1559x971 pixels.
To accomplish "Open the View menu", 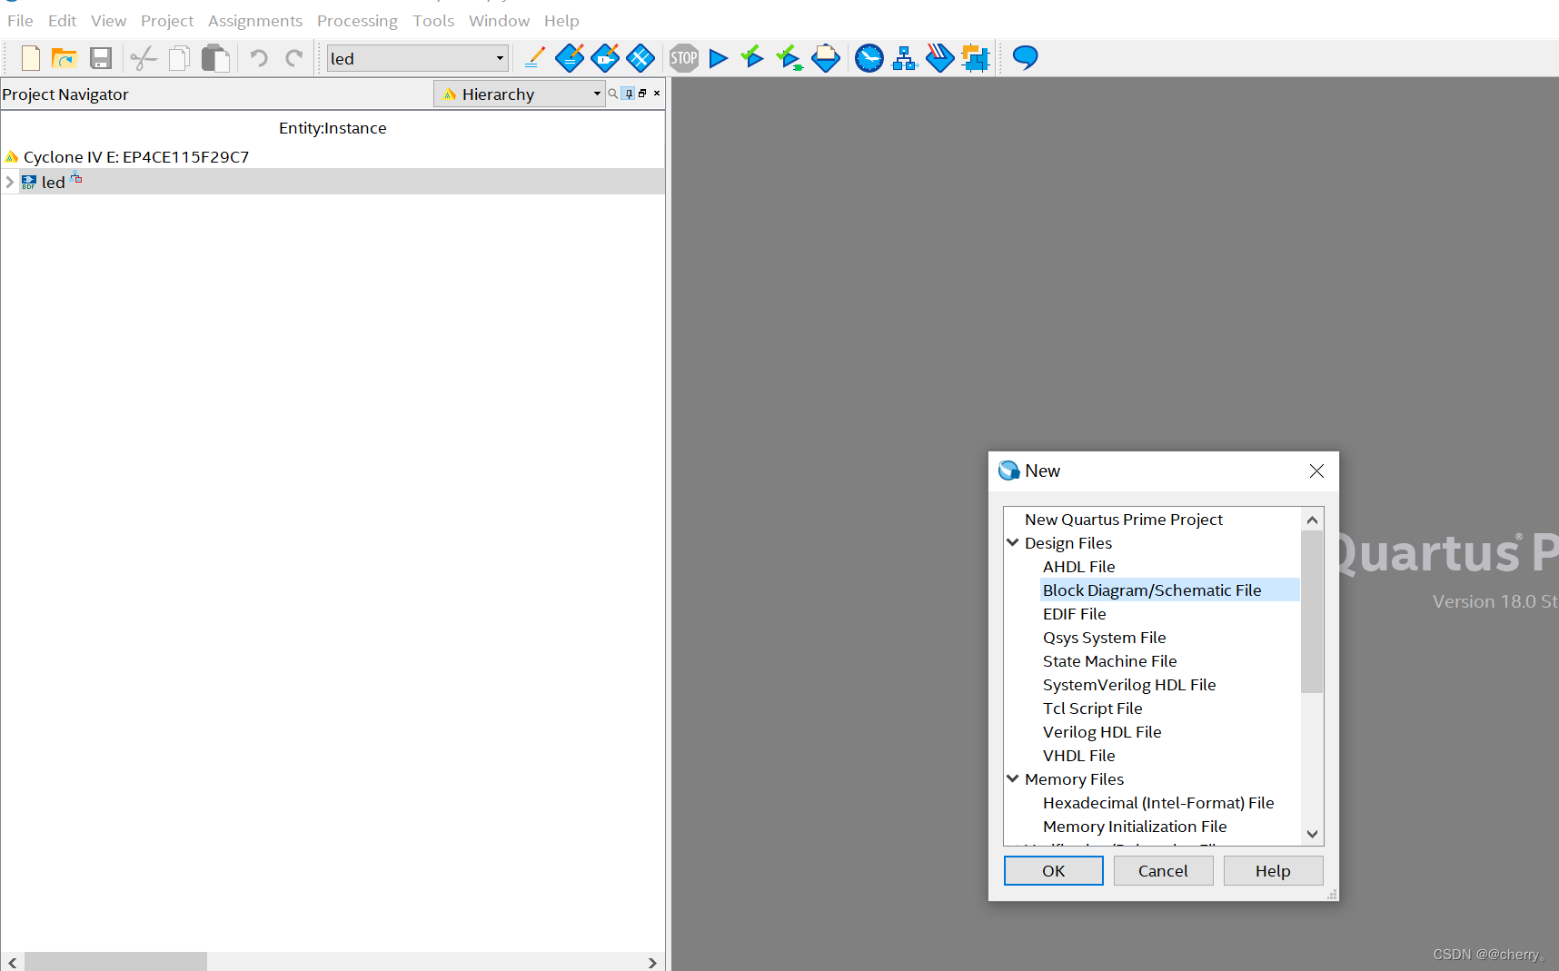I will click(x=108, y=21).
